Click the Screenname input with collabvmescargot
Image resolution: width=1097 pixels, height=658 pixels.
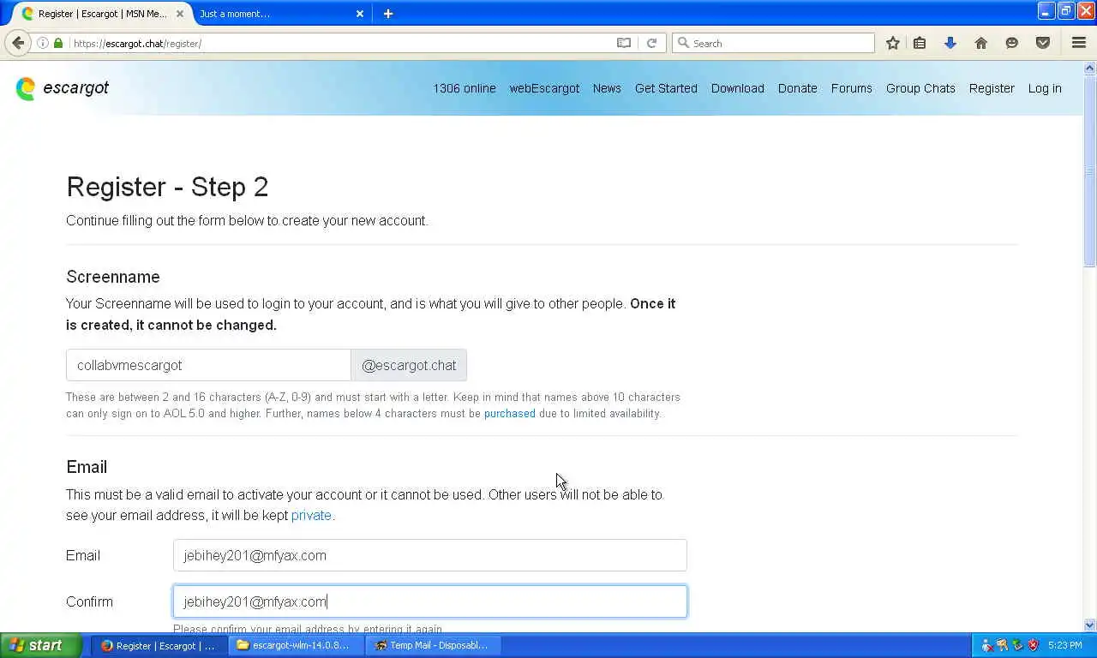click(x=208, y=365)
